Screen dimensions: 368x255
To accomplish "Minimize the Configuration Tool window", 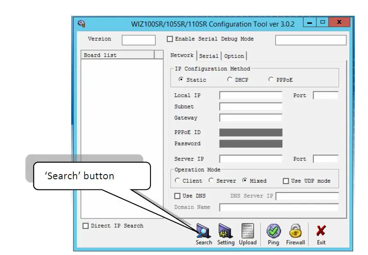I will 310,22.
